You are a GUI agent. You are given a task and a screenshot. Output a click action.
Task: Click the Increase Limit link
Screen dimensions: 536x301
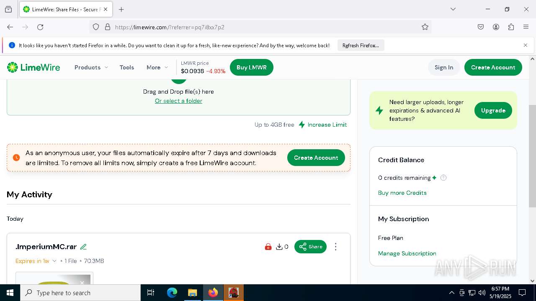click(322, 125)
